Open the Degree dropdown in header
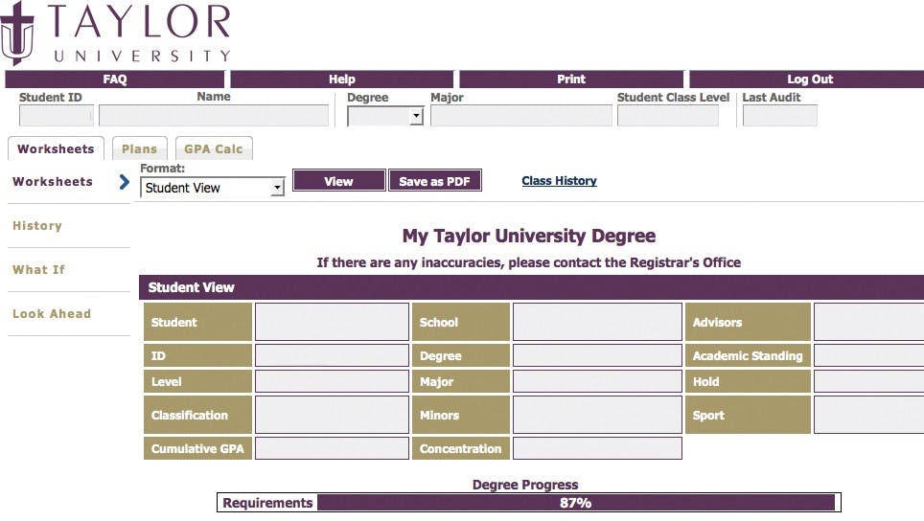 tap(385, 116)
